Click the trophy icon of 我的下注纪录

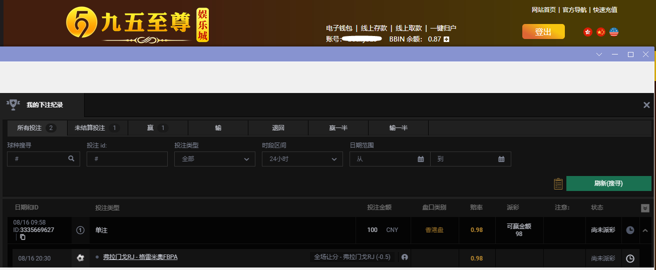tap(13, 104)
